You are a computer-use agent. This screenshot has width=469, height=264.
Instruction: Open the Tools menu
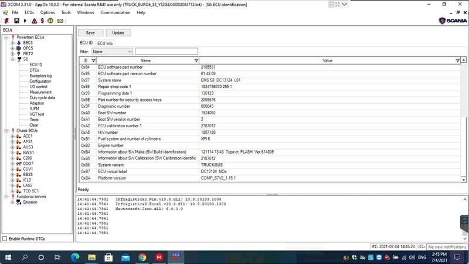coord(66,12)
